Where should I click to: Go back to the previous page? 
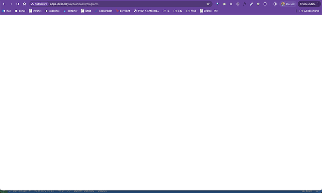(x=4, y=4)
